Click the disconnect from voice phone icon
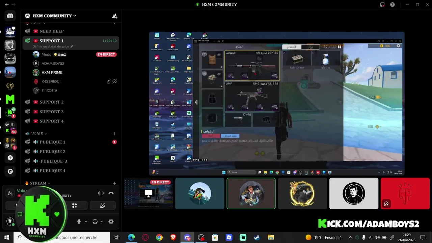This screenshot has width=432, height=243. click(x=111, y=193)
